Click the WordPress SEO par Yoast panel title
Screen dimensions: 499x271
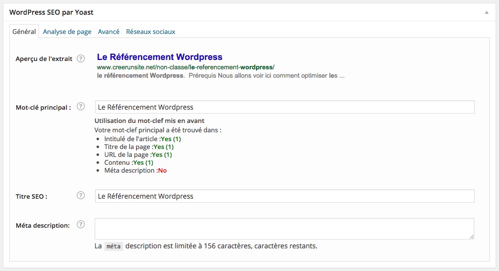click(51, 12)
